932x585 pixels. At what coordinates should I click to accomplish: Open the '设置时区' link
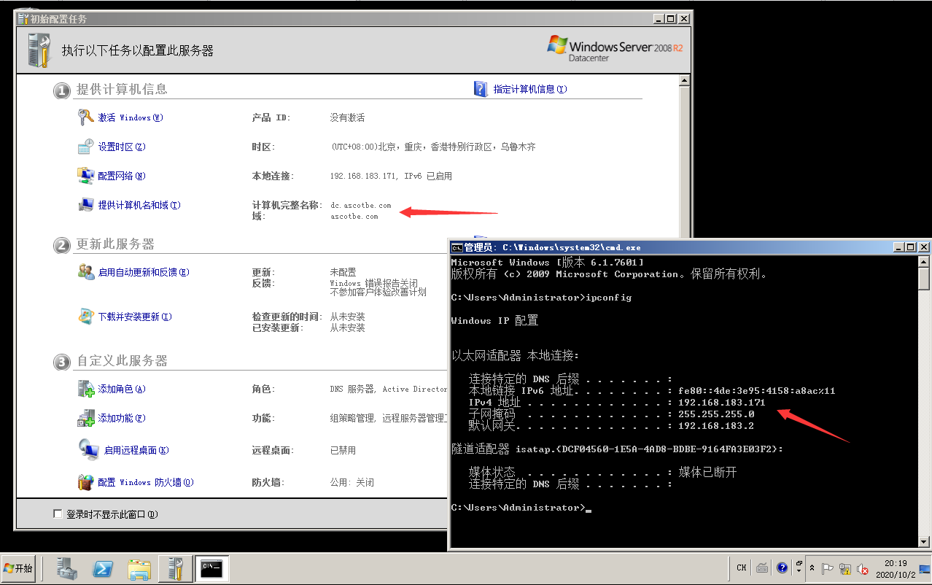[x=122, y=147]
